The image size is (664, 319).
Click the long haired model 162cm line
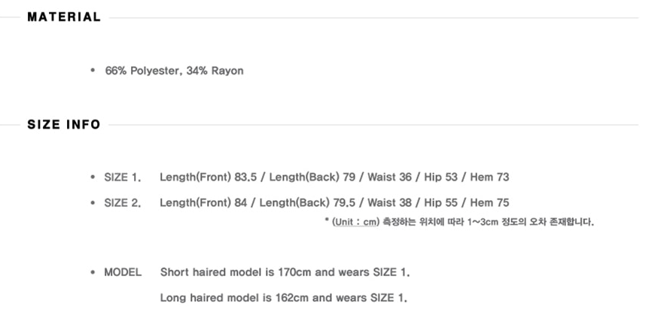[283, 297]
